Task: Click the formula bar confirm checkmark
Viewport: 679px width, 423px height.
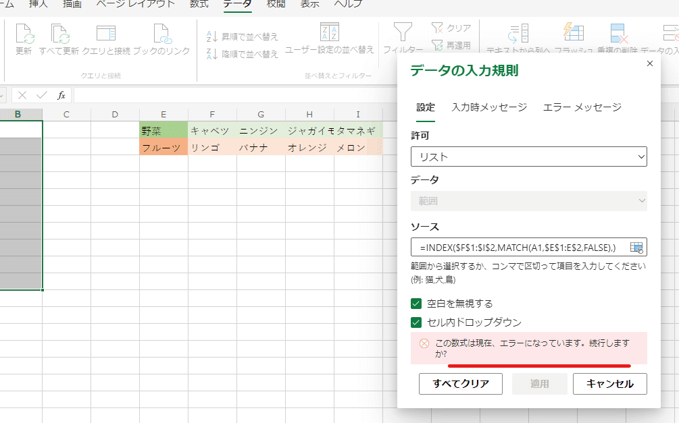Action: [42, 95]
